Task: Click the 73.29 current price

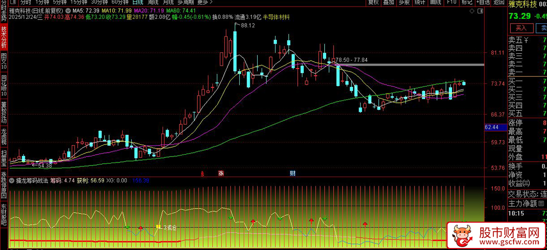Action: 520,16
